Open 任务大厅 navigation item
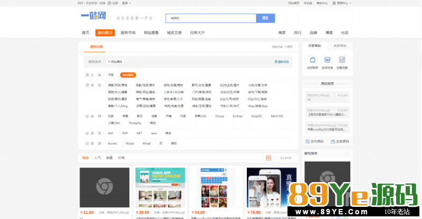This screenshot has width=422, height=219. point(197,33)
